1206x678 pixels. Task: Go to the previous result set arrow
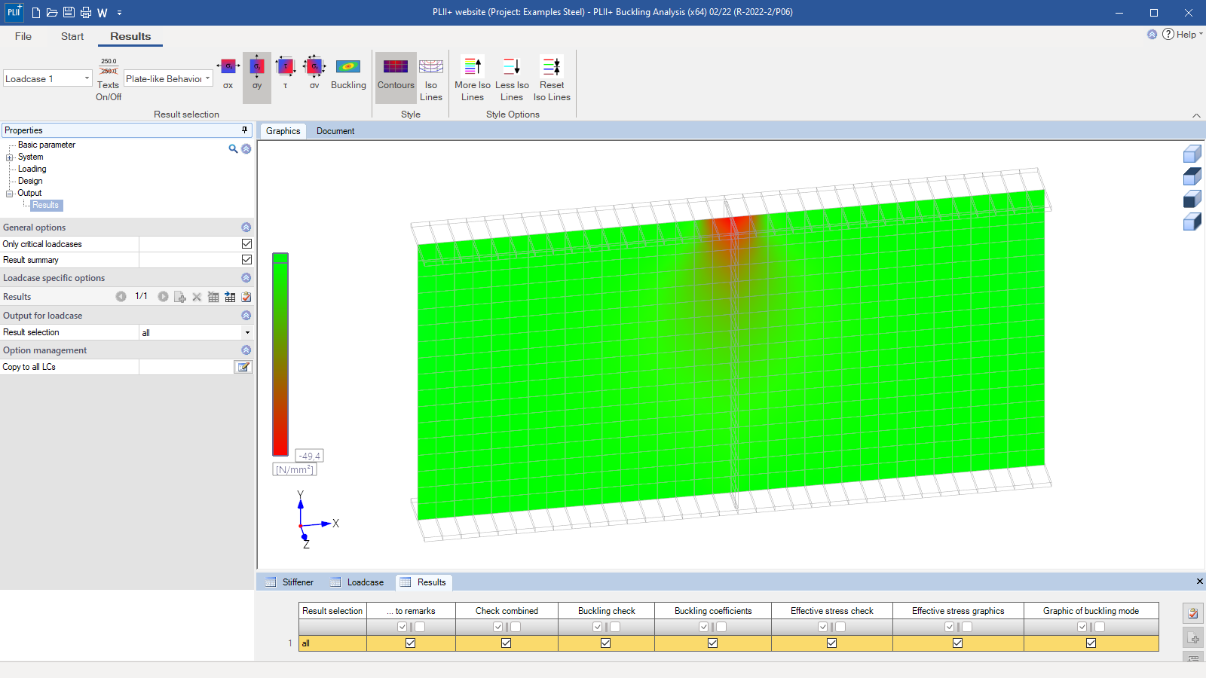pyautogui.click(x=121, y=297)
